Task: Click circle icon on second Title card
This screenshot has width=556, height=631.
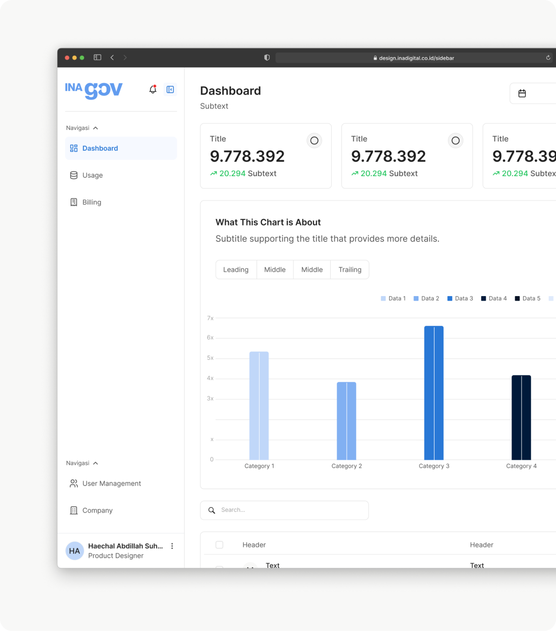Action: [x=455, y=141]
